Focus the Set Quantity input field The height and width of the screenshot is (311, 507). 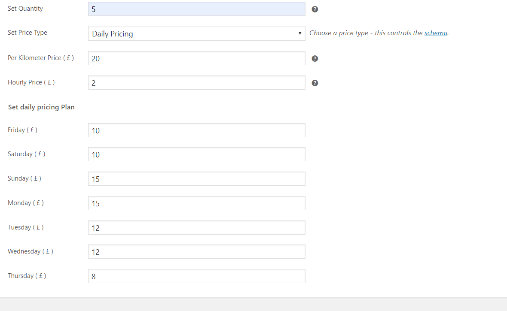196,9
